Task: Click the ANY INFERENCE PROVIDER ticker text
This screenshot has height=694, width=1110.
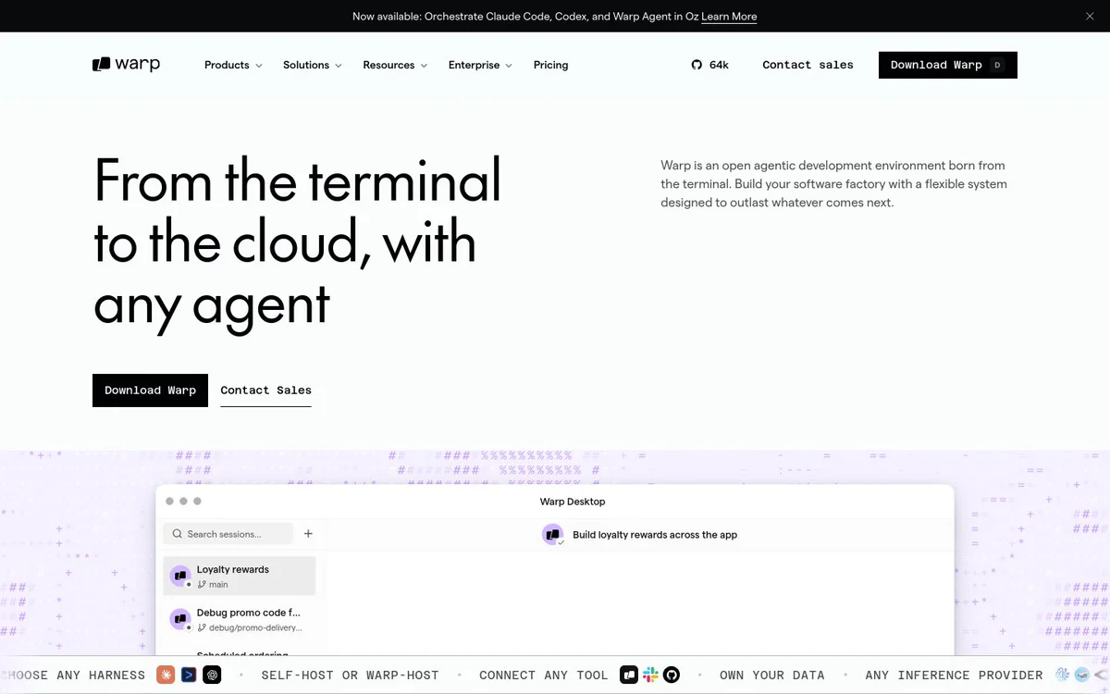Action: tap(954, 675)
